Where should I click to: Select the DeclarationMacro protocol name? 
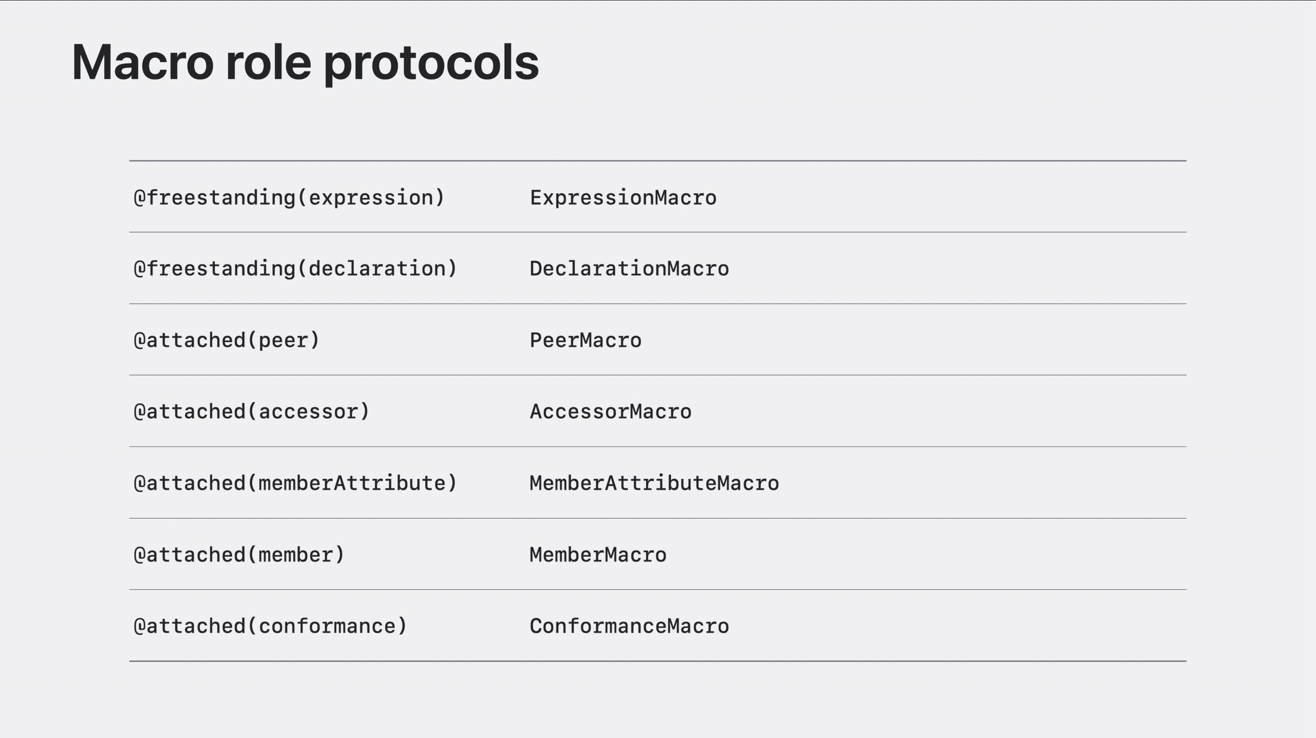pyautogui.click(x=629, y=269)
